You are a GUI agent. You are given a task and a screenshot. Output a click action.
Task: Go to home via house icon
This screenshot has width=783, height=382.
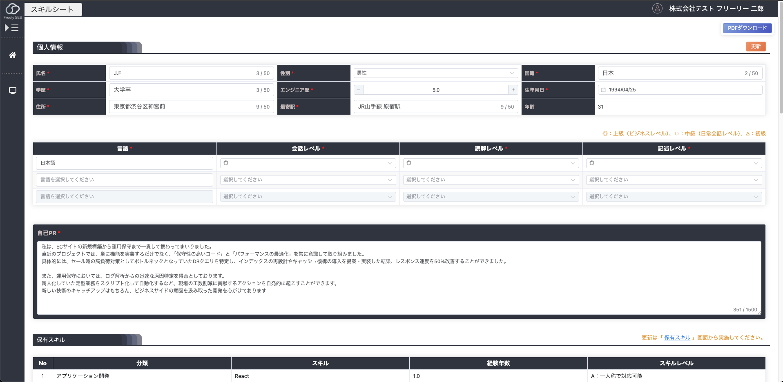point(13,55)
